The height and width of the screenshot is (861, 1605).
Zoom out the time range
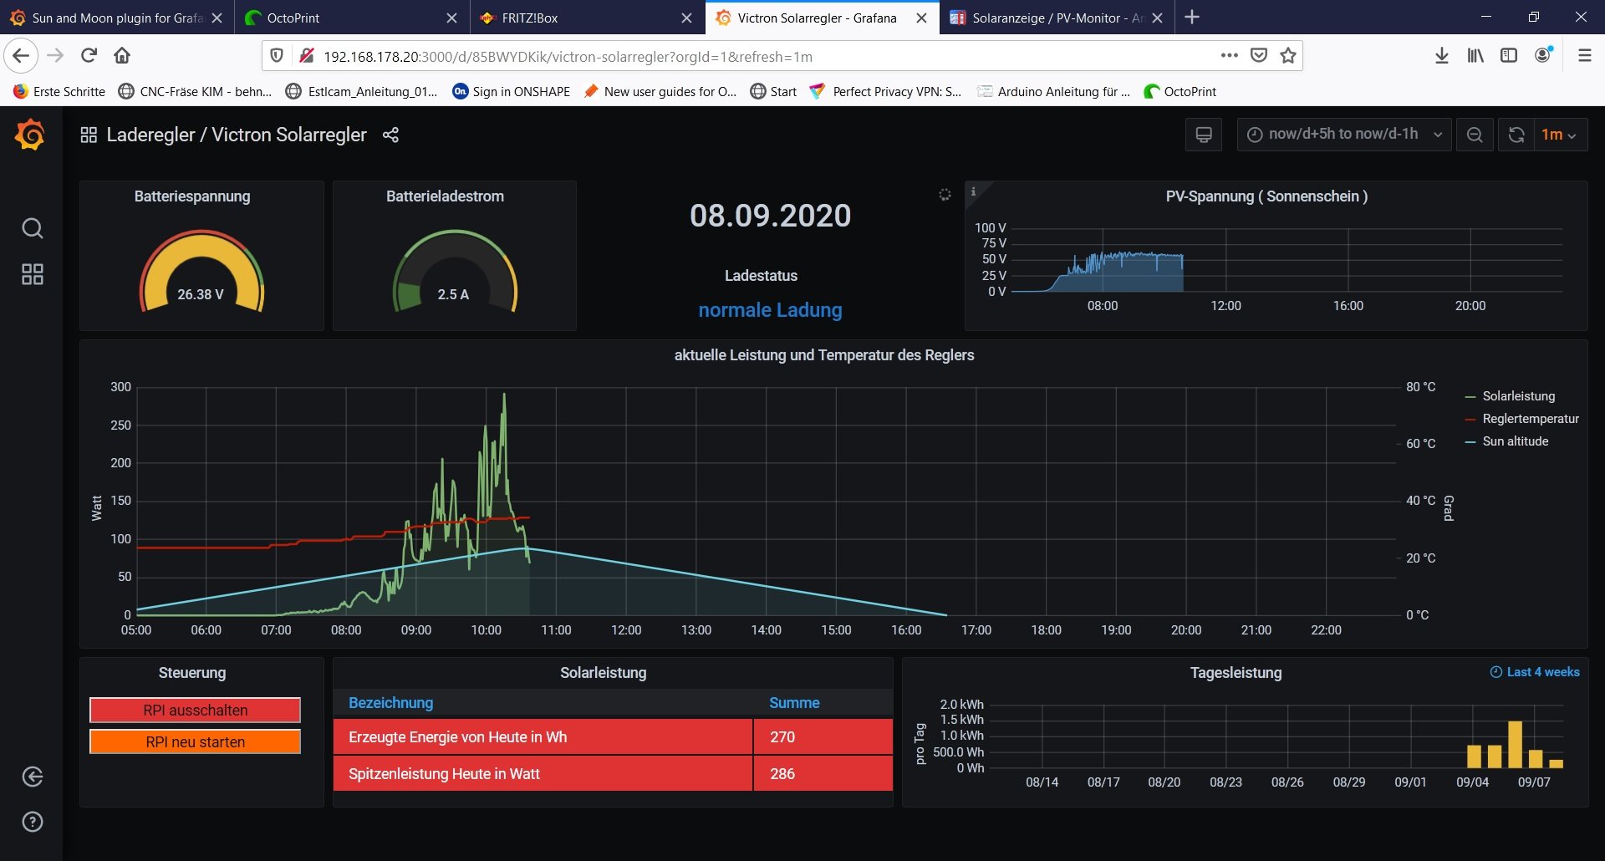(x=1475, y=135)
